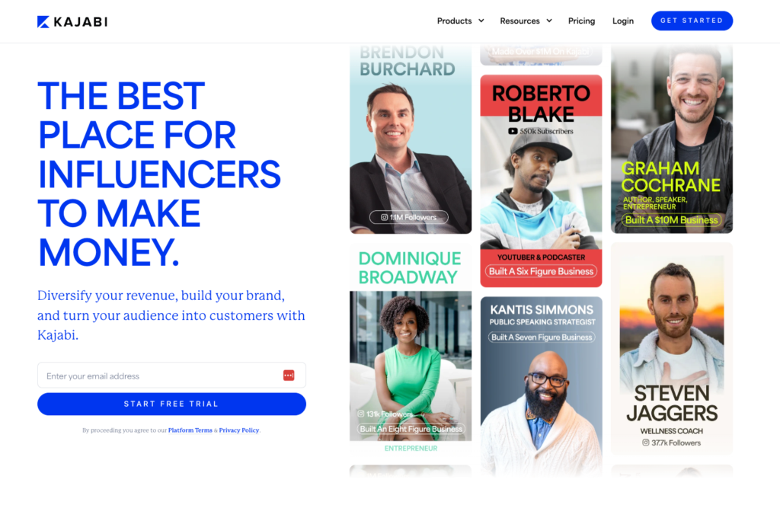Screen dimensions: 780x505
Task: Expand the Products dropdown chevron
Action: click(x=481, y=21)
